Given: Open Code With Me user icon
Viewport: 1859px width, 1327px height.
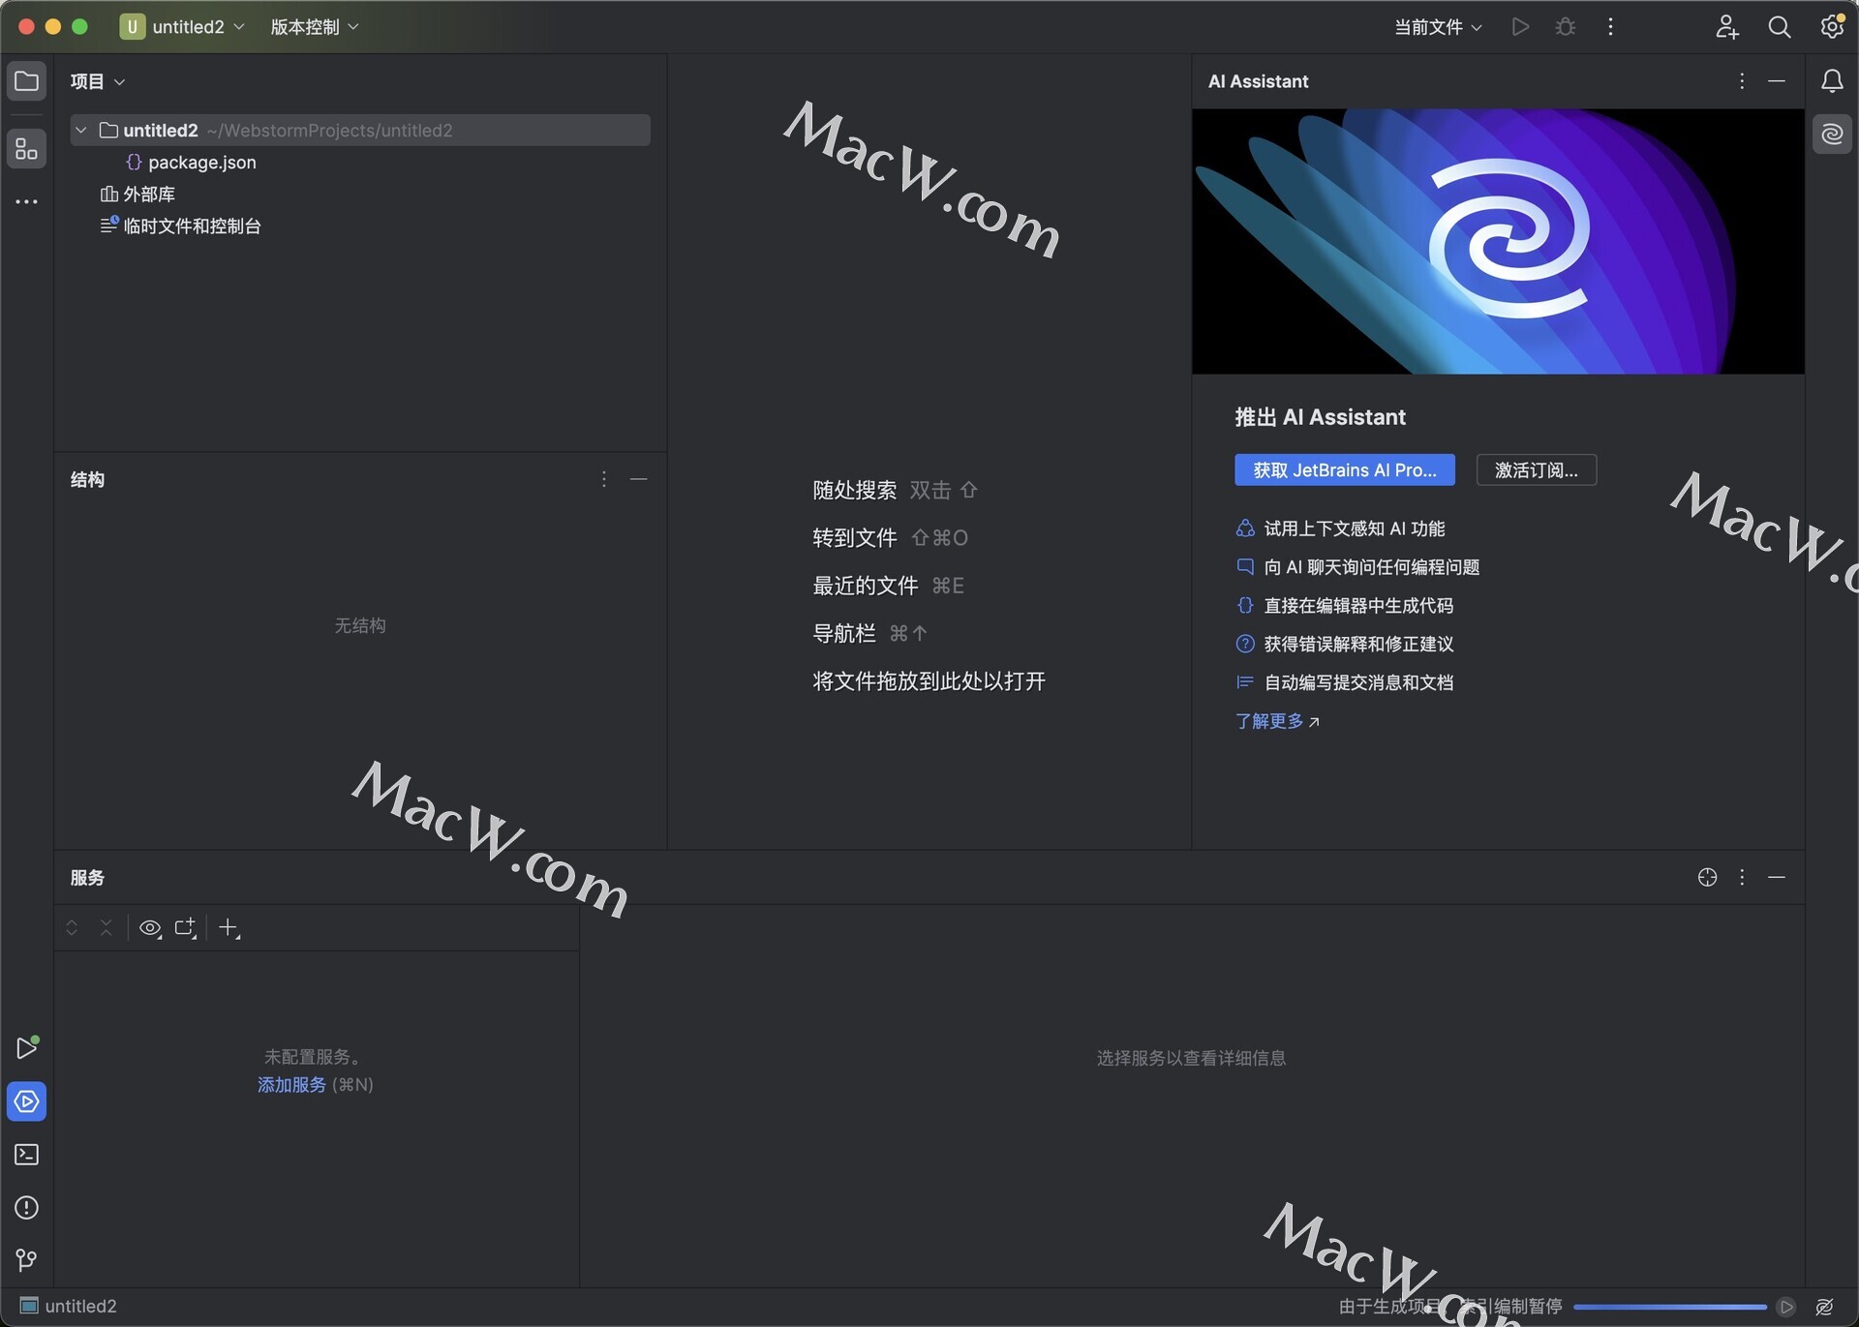Looking at the screenshot, I should [1727, 27].
